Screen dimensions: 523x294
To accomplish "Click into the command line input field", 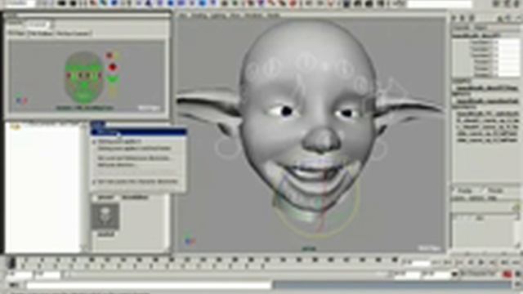I will pyautogui.click(x=149, y=285).
